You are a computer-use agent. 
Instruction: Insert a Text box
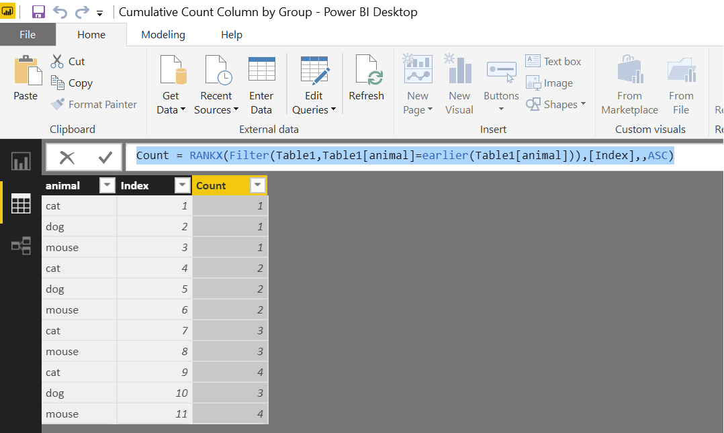(x=553, y=61)
